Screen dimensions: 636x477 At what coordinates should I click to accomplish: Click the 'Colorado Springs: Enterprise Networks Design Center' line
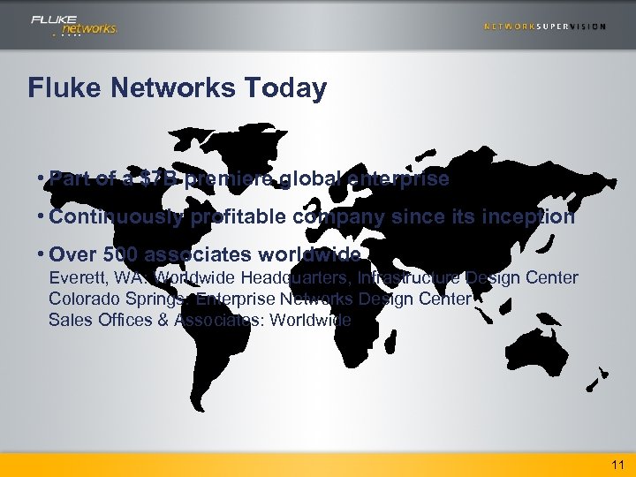click(x=261, y=299)
